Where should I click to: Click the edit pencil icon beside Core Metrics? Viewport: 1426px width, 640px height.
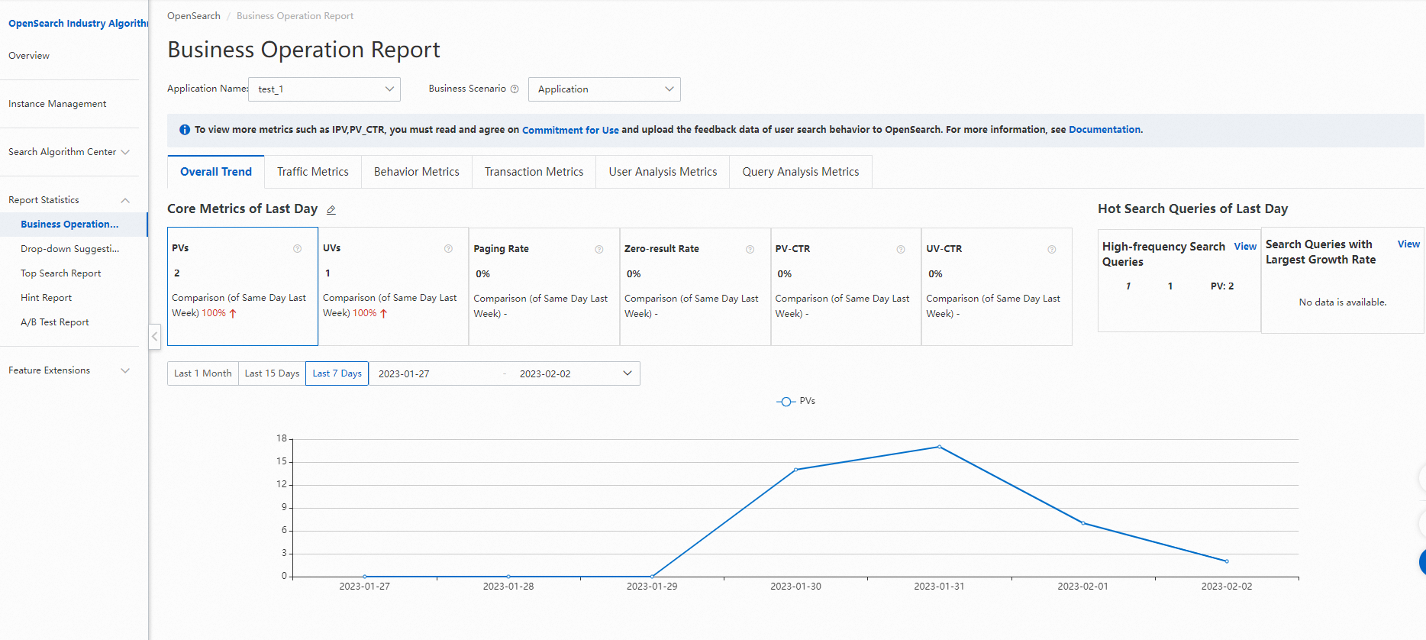331,210
